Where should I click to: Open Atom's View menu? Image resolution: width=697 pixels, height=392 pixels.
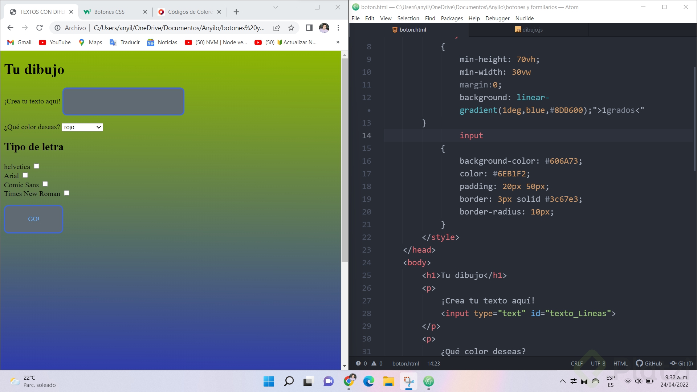click(386, 18)
